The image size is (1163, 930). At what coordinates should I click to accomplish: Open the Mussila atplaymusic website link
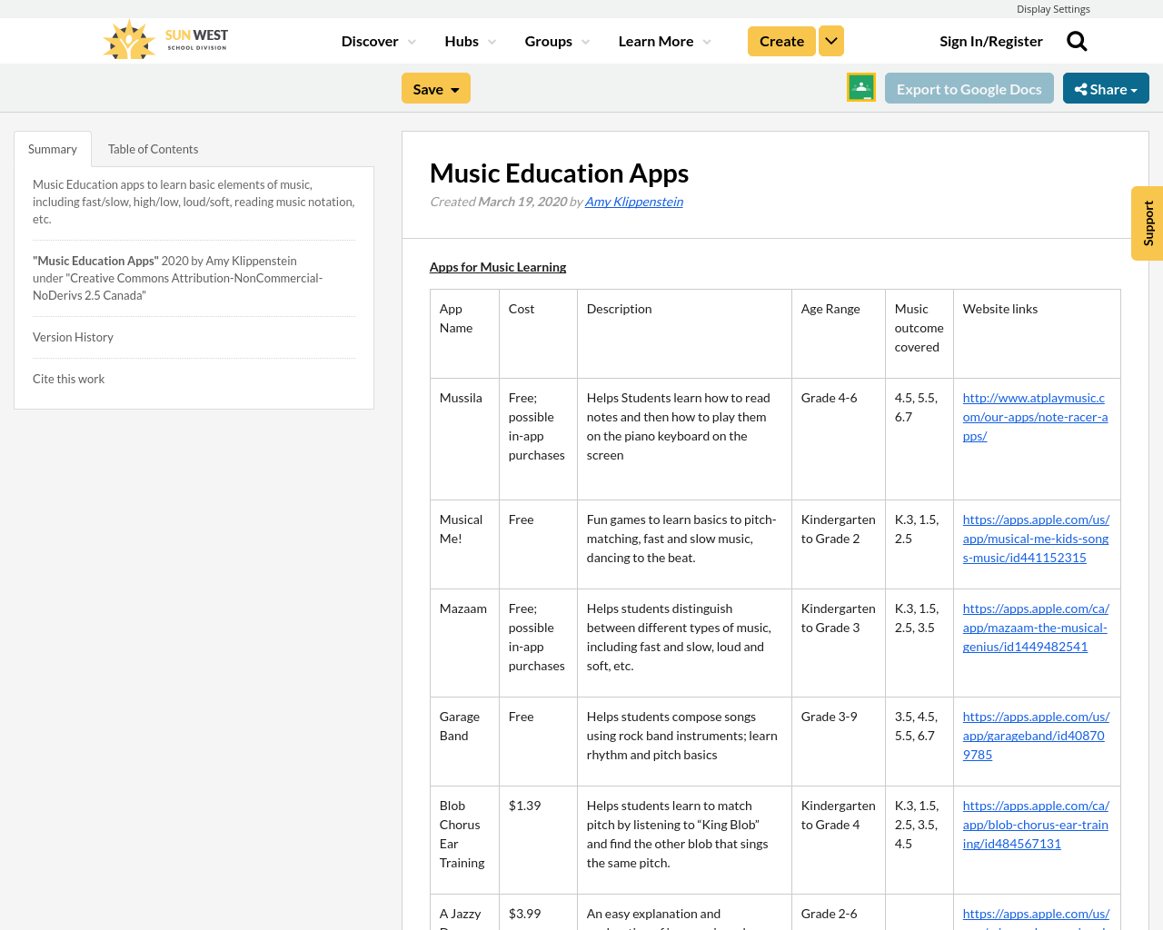(1036, 417)
